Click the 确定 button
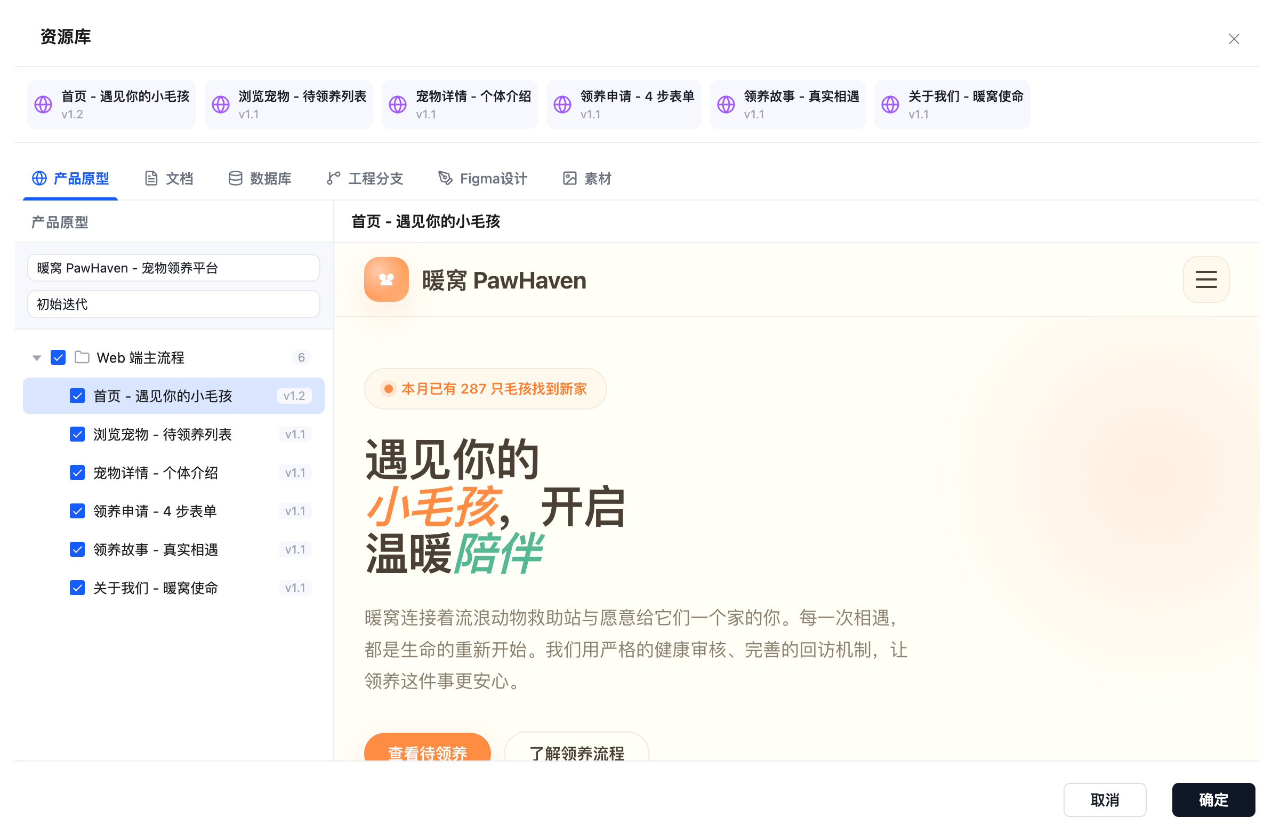Screen dimensions: 1272x833 tap(1213, 800)
